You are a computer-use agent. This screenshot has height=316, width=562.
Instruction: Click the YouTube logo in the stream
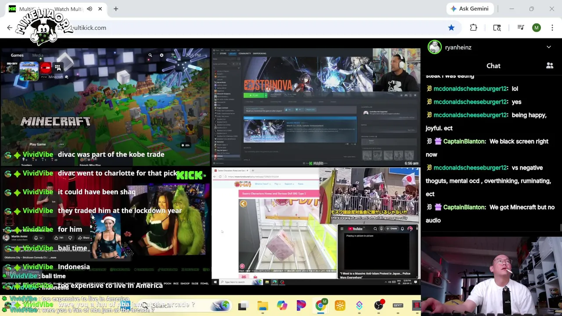click(356, 229)
